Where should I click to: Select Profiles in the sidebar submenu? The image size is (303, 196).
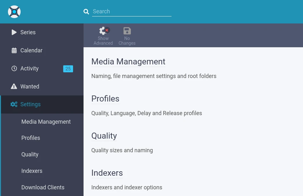coord(30,138)
